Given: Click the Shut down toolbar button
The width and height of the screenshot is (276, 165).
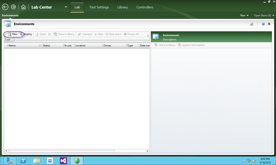Looking at the screenshot, I should click(x=114, y=34).
